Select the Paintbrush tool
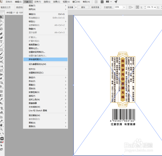This screenshot has width=162, height=156. (x=1, y=54)
